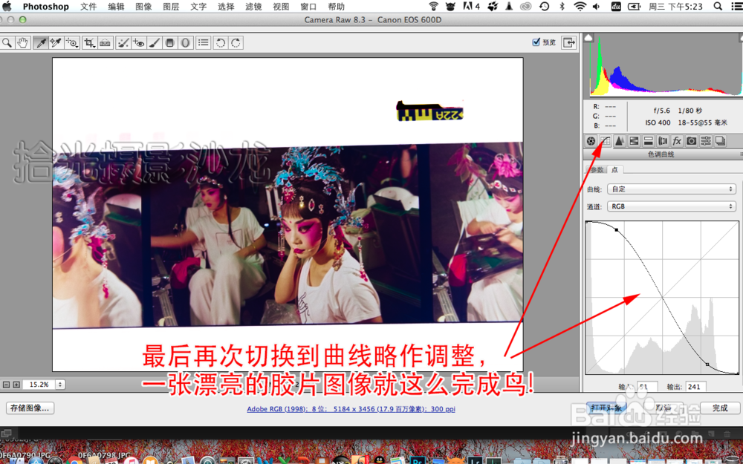This screenshot has height=464, width=743.
Task: Switch to the 参数 curve tab
Action: 597,169
